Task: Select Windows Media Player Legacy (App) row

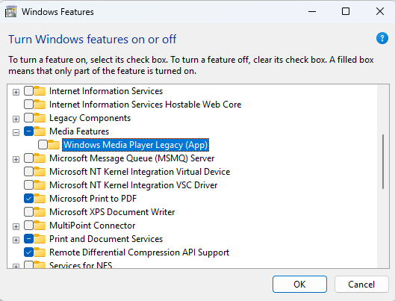Action: pyautogui.click(x=136, y=145)
